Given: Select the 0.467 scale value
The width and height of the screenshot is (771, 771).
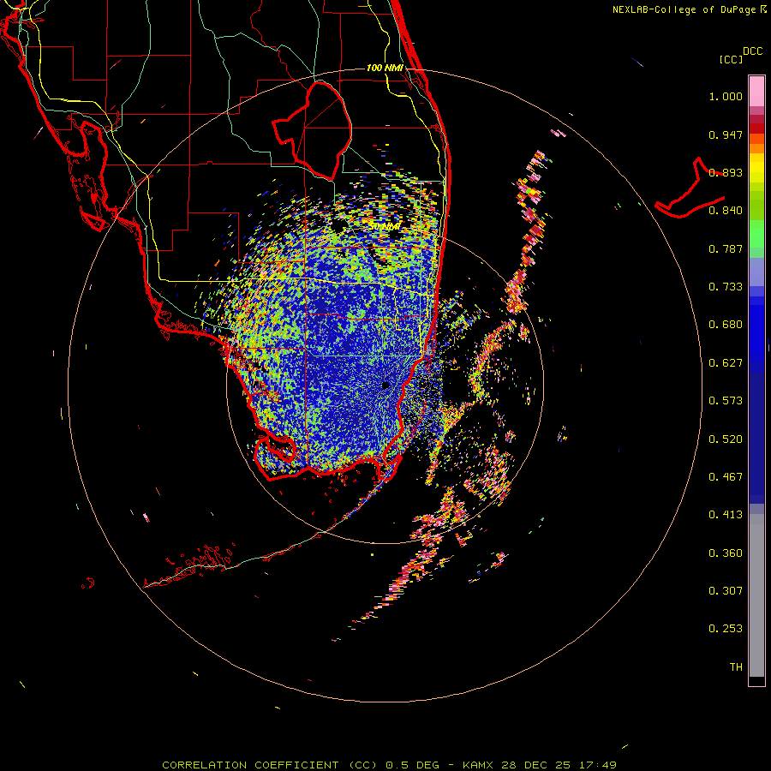Looking at the screenshot, I should (726, 477).
